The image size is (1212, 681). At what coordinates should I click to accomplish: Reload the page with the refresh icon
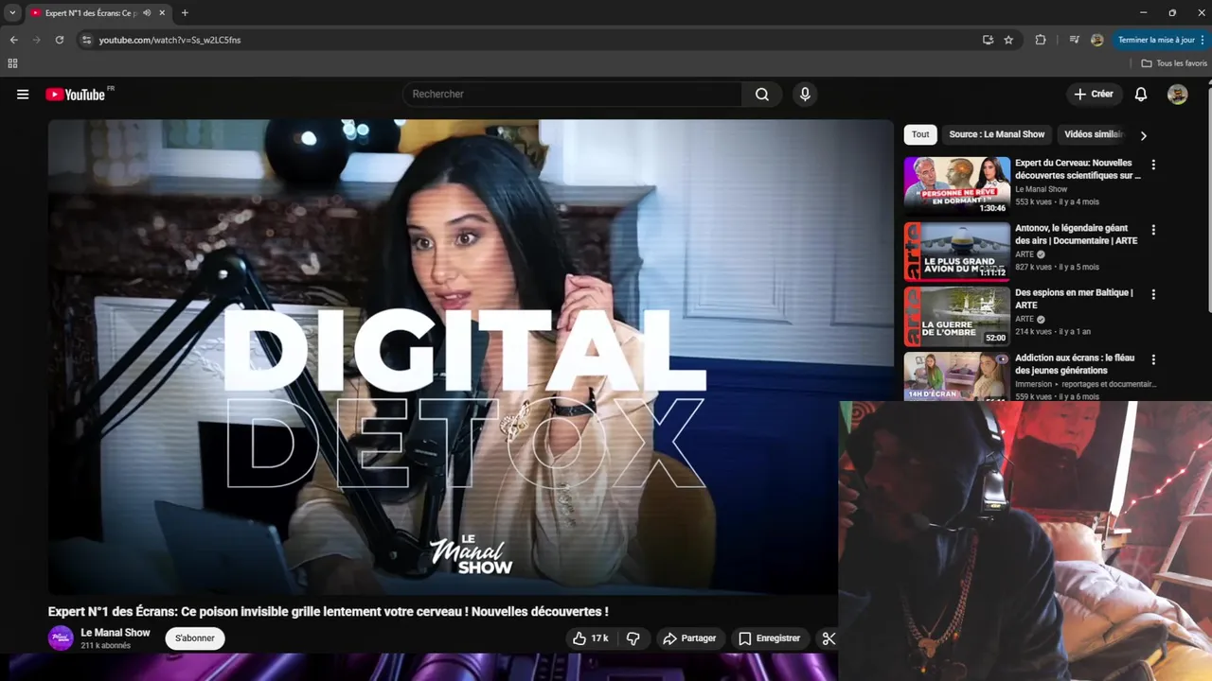pos(60,40)
